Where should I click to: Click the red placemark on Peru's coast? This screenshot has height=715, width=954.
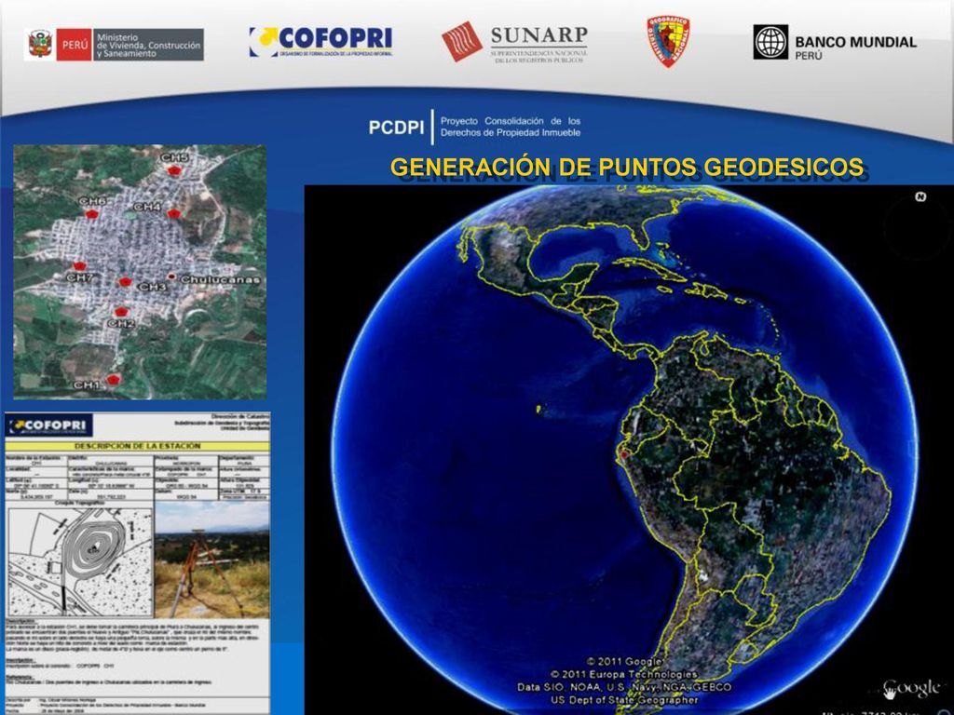point(623,454)
